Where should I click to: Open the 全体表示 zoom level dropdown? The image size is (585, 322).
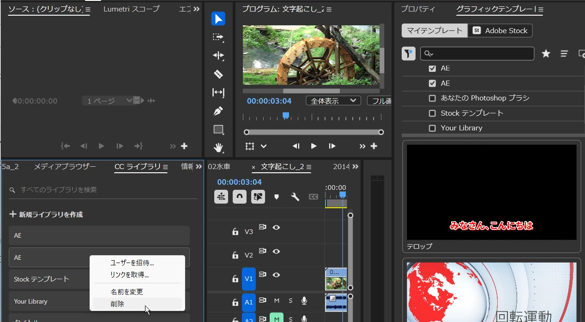tap(333, 100)
